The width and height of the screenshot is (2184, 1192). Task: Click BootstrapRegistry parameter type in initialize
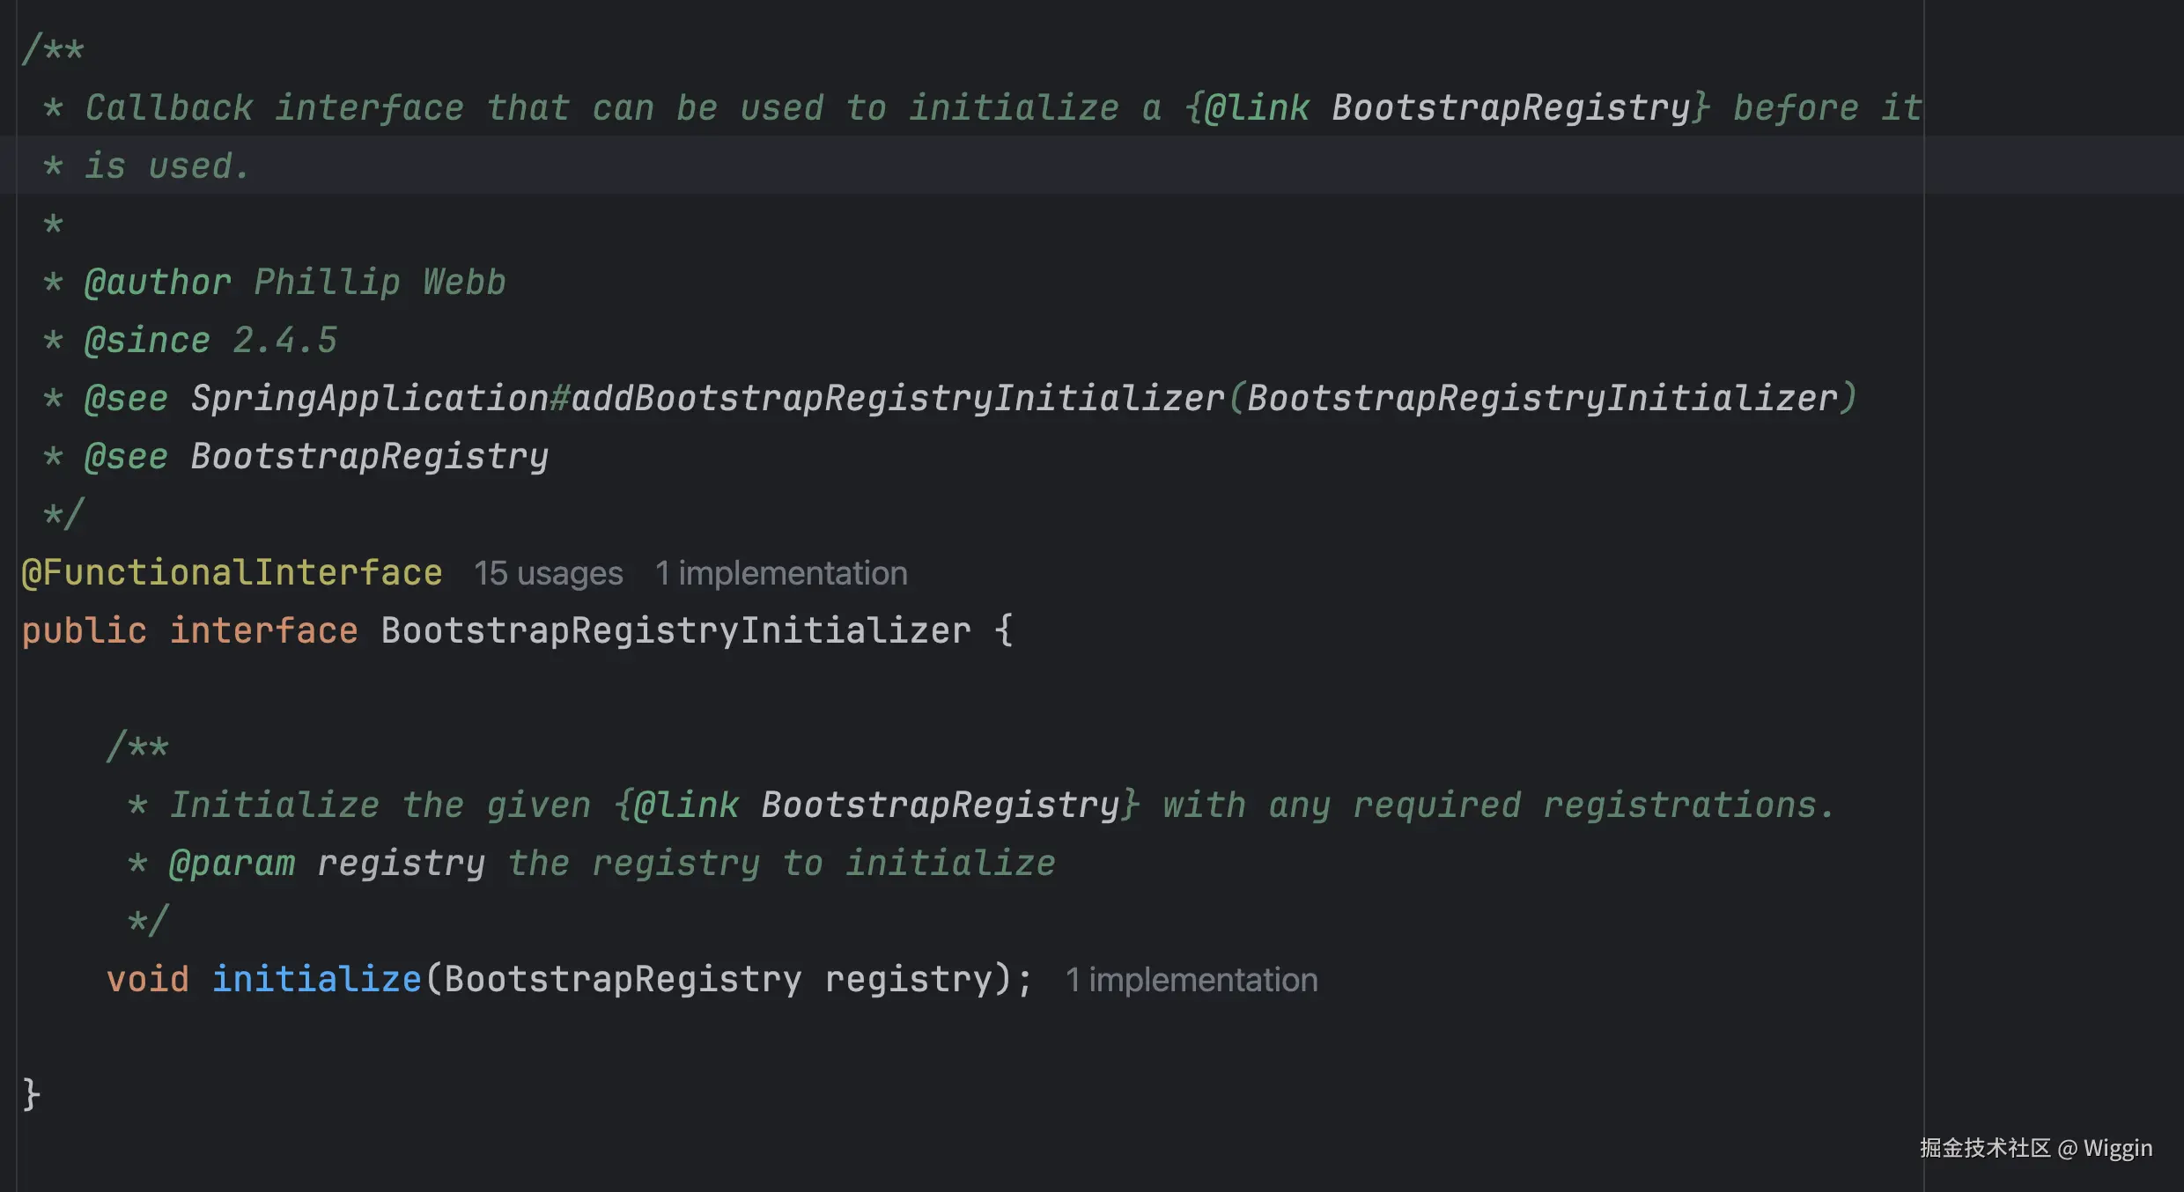[x=622, y=980]
